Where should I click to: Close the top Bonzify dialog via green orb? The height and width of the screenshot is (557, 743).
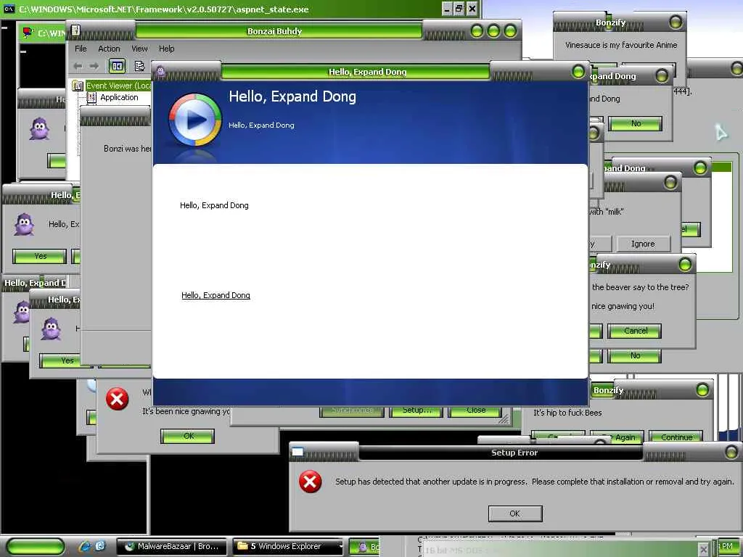[x=676, y=22]
